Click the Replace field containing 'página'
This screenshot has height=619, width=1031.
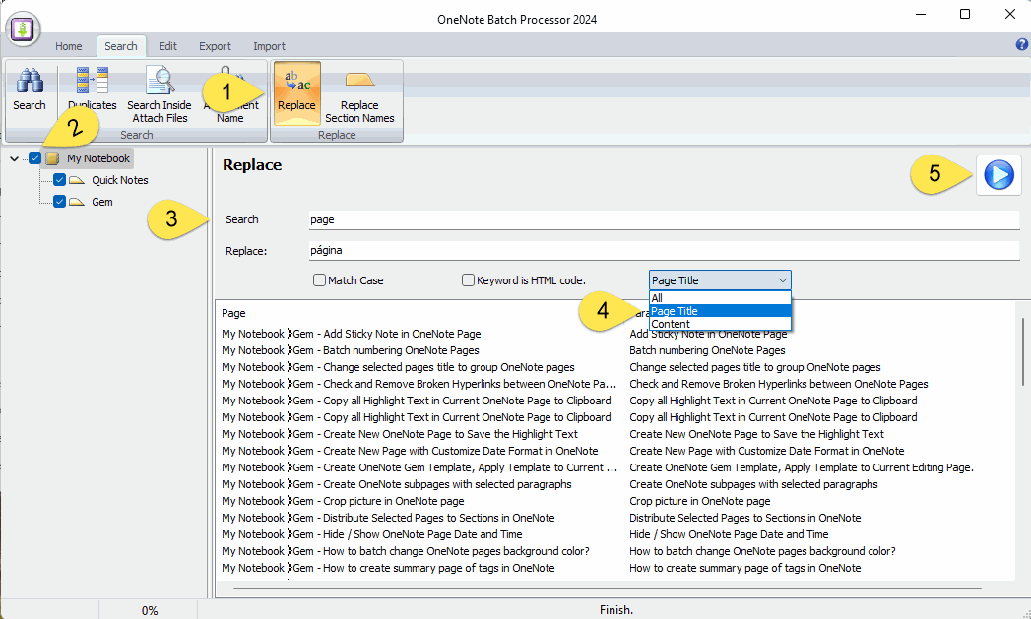pyautogui.click(x=664, y=250)
